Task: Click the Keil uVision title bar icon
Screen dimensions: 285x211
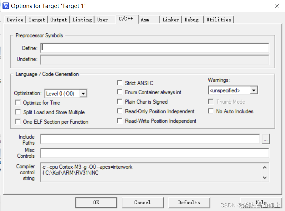Action: pyautogui.click(x=6, y=6)
